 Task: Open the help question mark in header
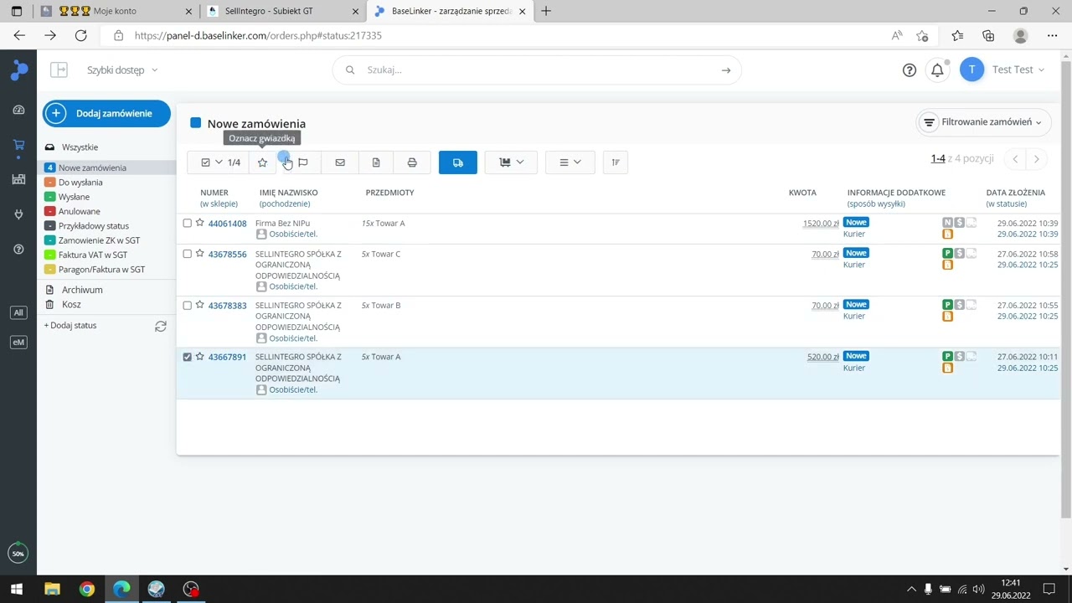(x=910, y=70)
